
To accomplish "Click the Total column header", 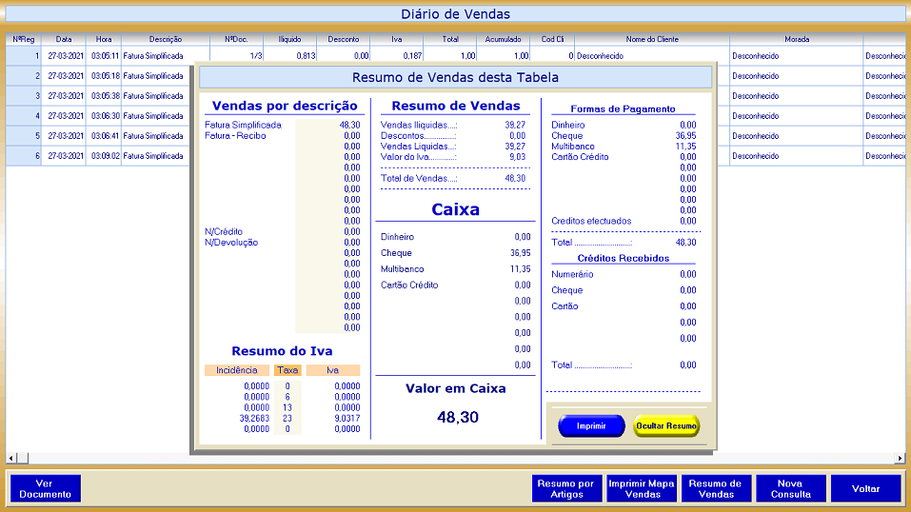I will 450,40.
